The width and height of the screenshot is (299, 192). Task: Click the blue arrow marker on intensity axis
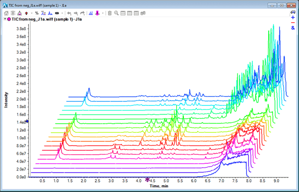27,121
